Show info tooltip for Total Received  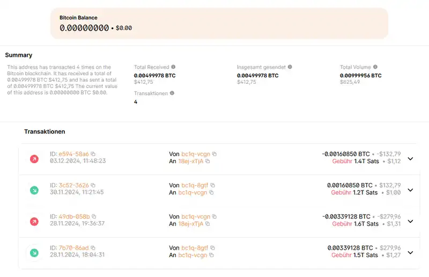tap(173, 67)
